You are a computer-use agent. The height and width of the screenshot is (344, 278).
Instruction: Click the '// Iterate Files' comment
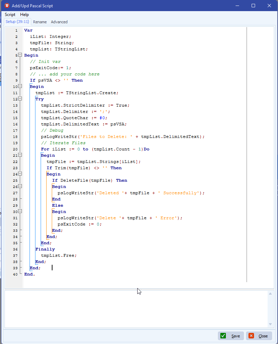(63, 143)
